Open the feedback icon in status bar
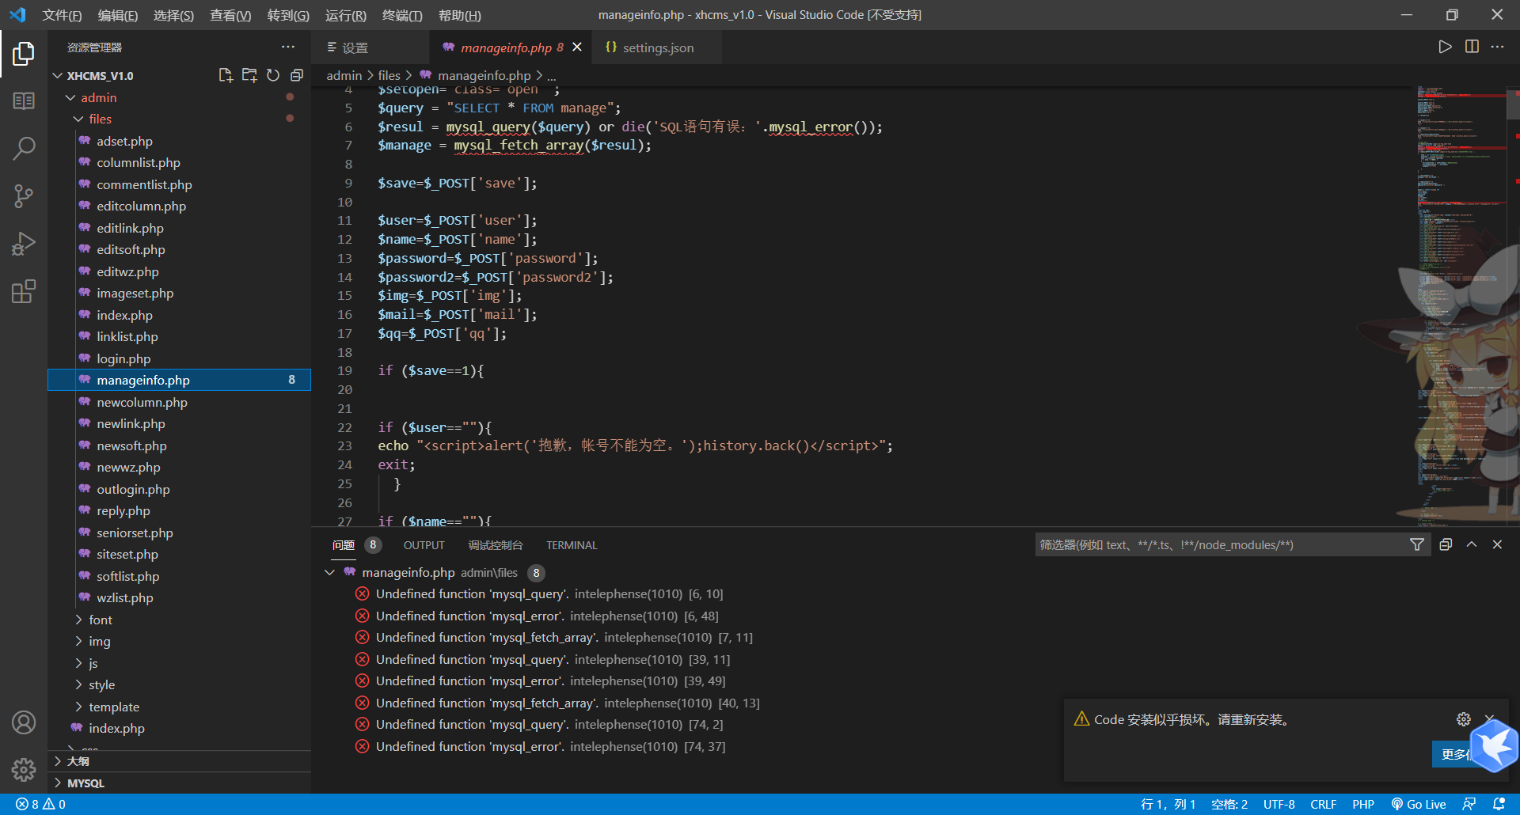1520x815 pixels. (x=1469, y=804)
